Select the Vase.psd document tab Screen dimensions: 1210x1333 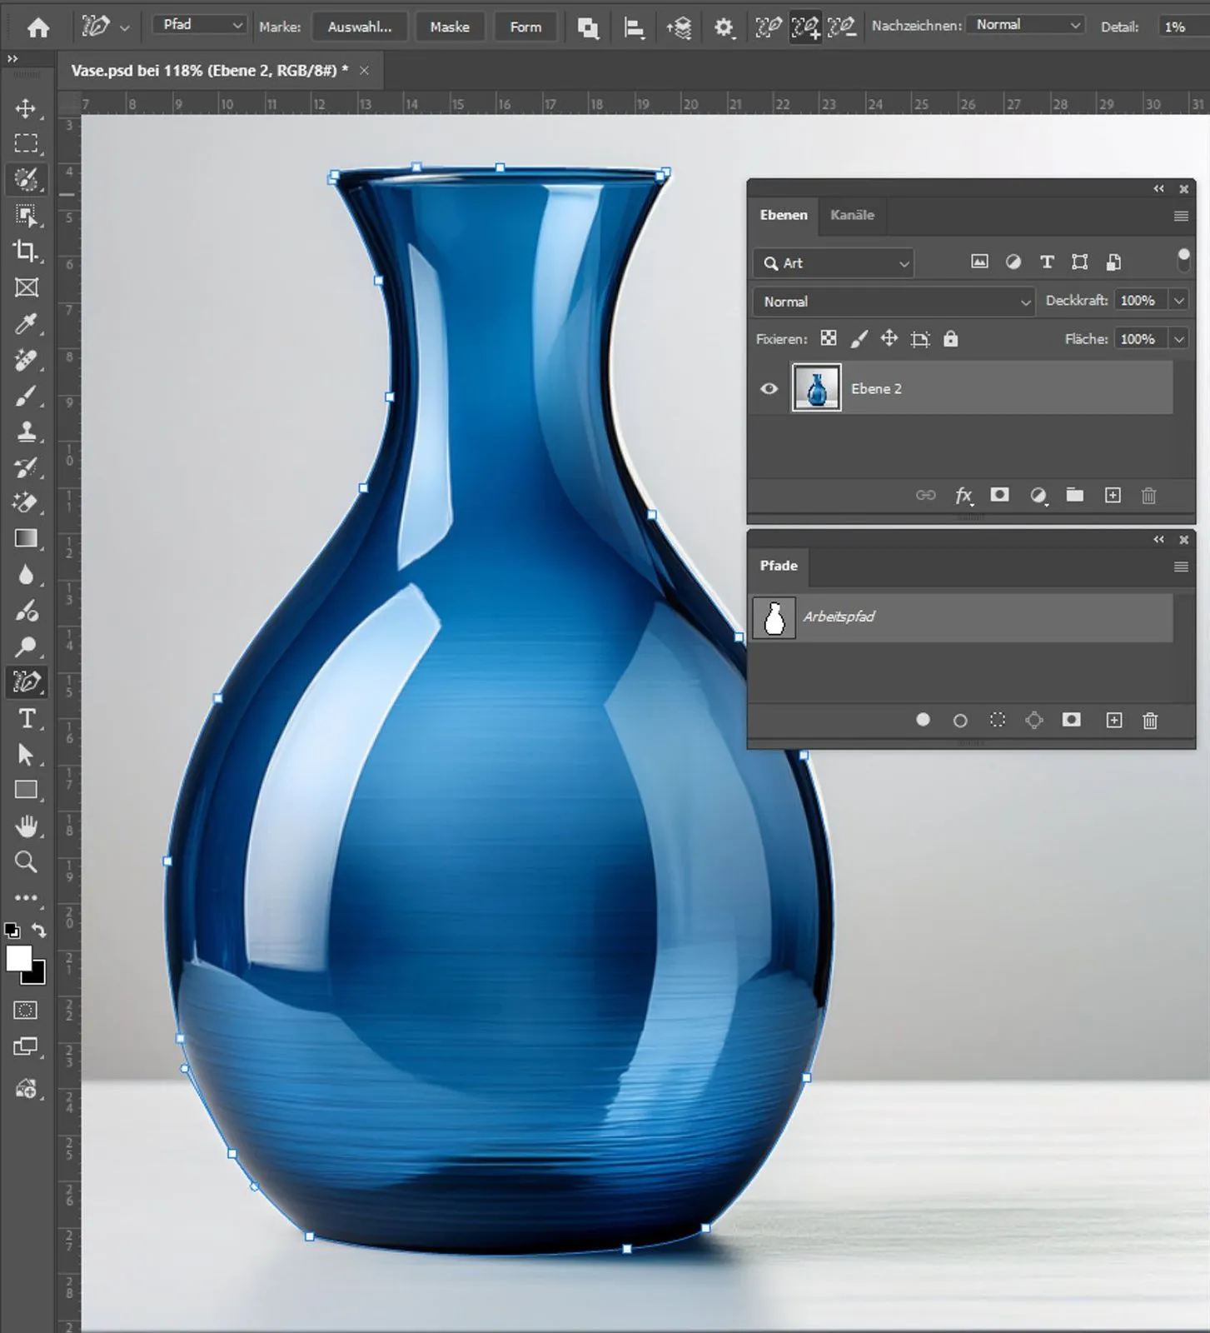click(x=208, y=71)
